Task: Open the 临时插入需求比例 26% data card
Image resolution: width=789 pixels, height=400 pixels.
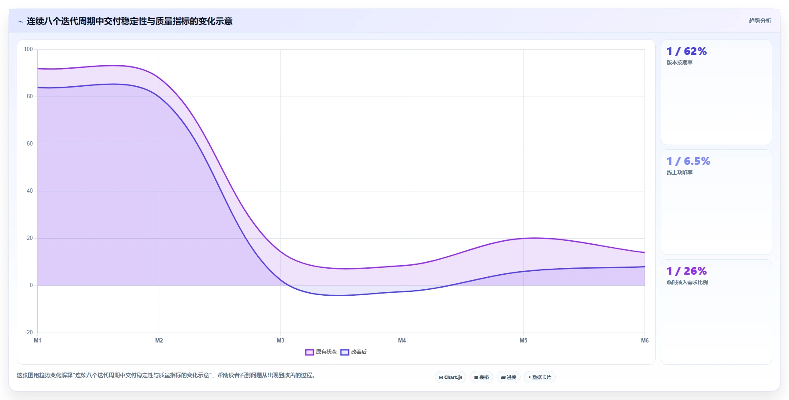Action: 716,312
